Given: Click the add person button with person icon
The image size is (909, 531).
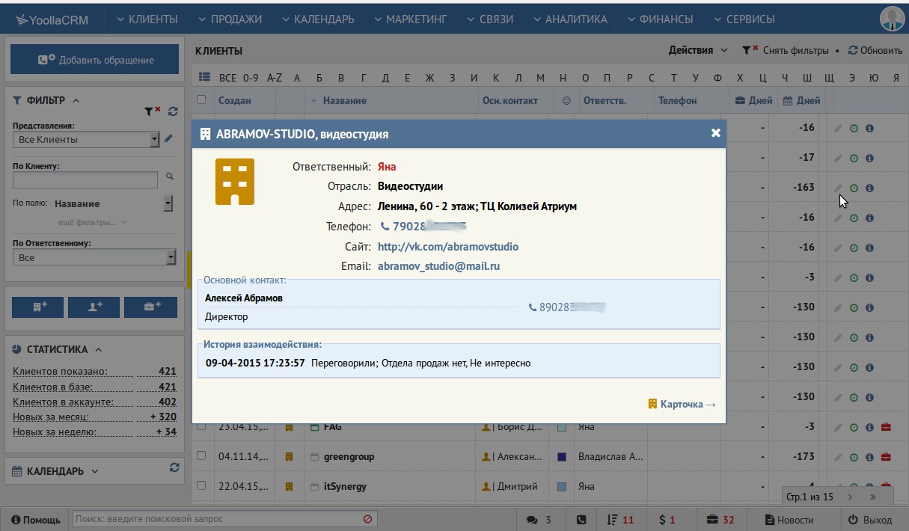Looking at the screenshot, I should click(x=94, y=307).
